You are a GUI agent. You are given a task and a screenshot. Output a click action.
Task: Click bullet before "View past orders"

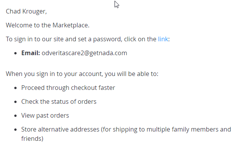point(15,116)
